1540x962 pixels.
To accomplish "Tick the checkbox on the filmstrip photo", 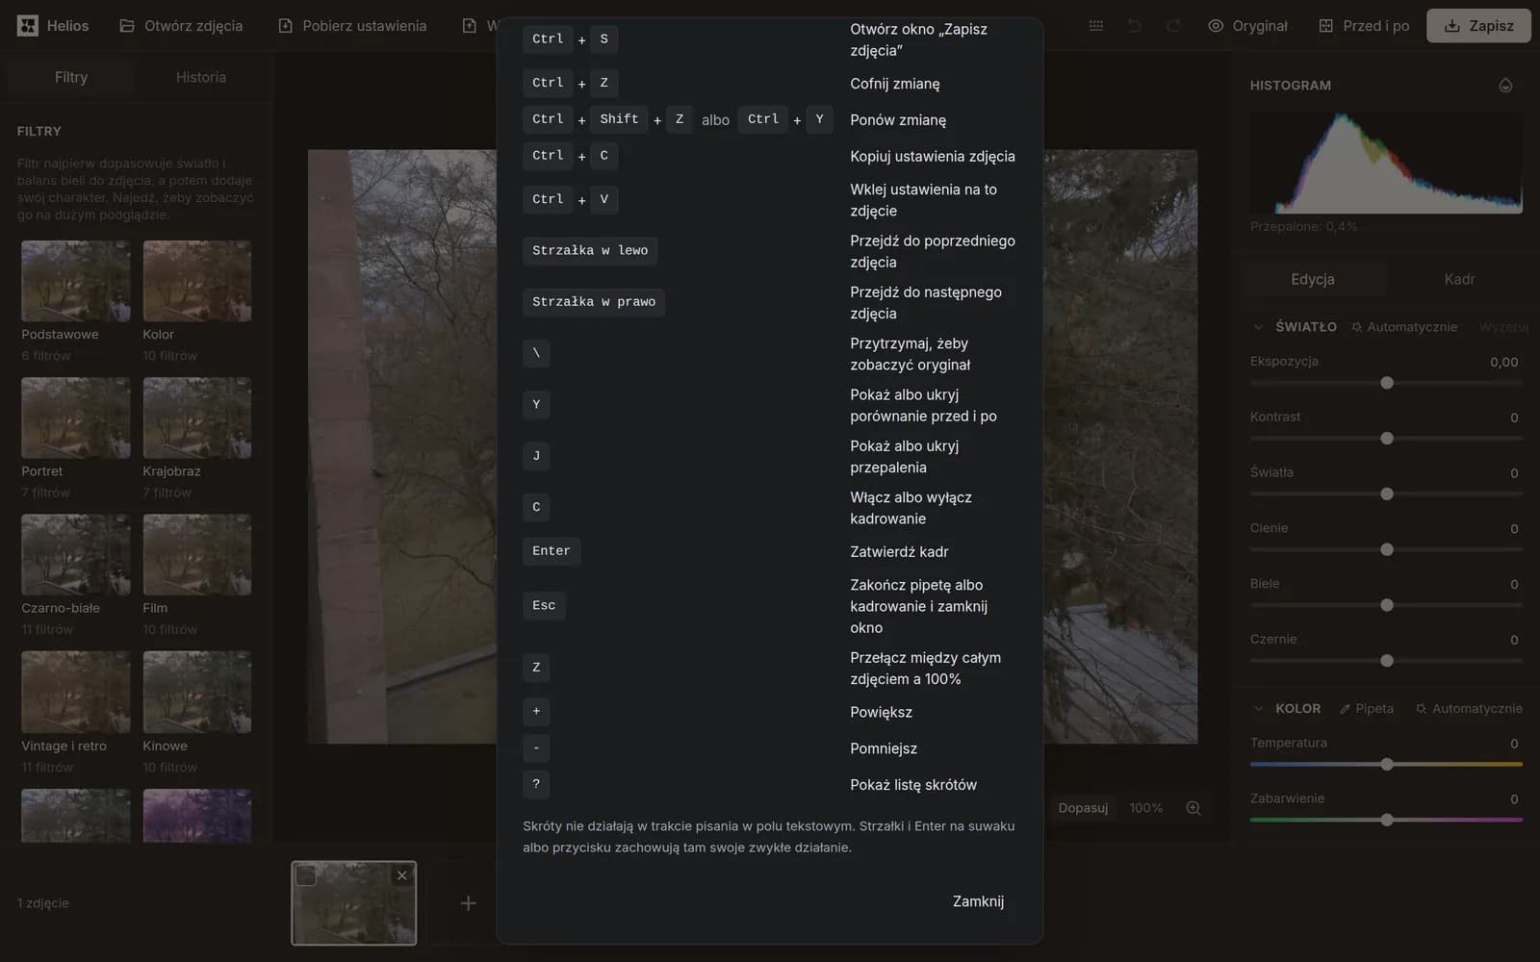I will (306, 875).
